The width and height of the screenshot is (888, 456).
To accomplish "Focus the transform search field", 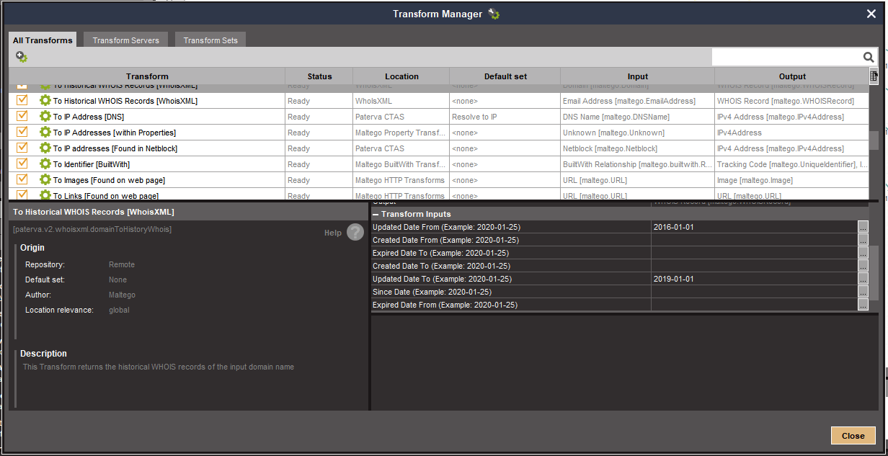I will [787, 57].
